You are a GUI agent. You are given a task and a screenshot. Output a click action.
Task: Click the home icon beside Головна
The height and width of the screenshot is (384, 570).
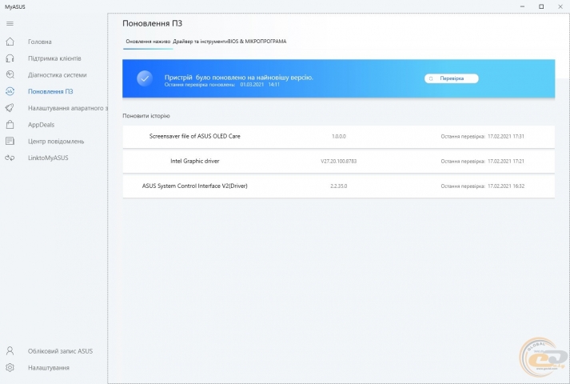point(10,42)
